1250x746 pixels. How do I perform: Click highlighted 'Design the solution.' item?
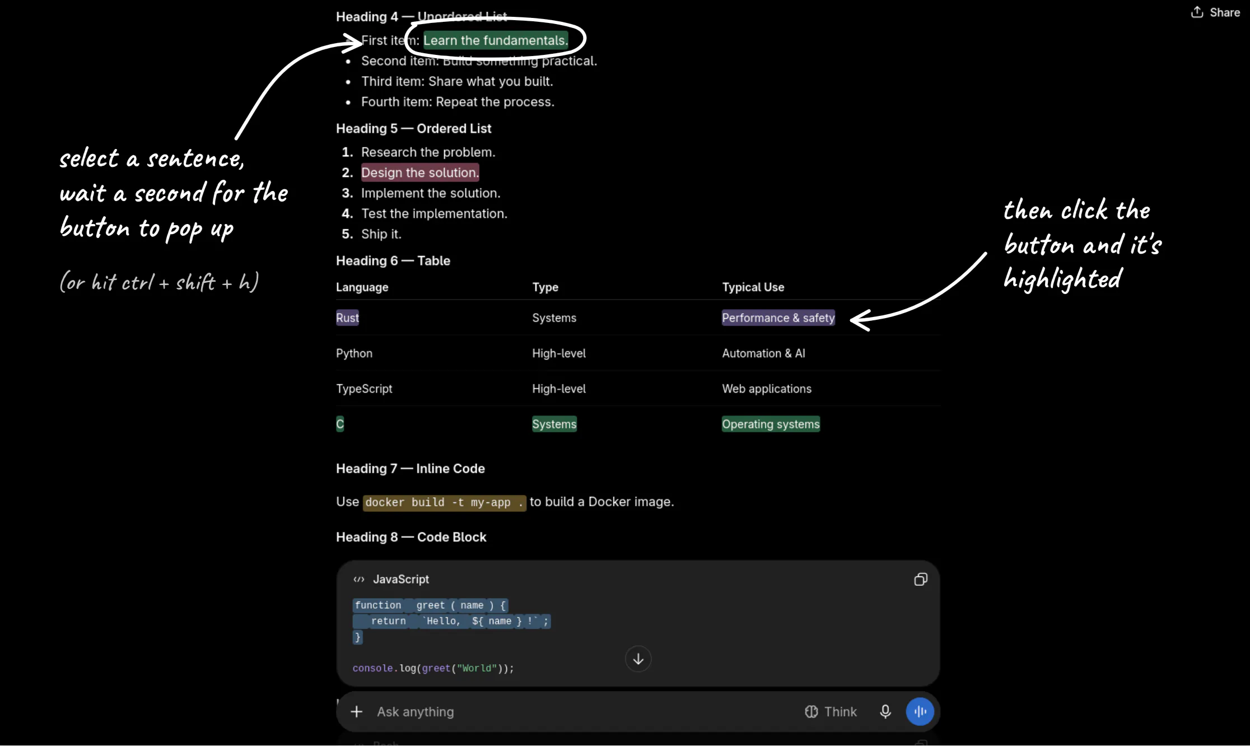420,172
